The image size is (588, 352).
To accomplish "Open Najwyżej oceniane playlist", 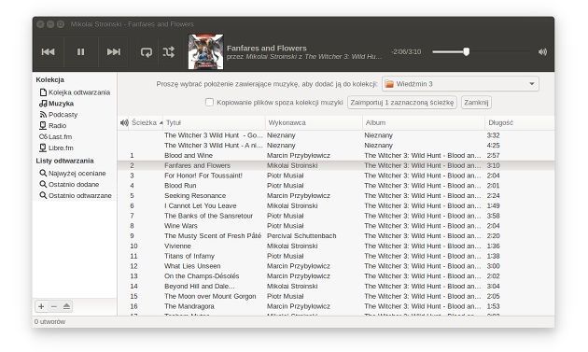I will click(x=73, y=173).
